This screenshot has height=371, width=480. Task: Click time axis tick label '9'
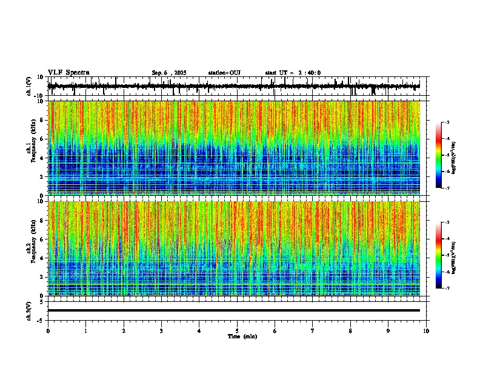point(388,331)
